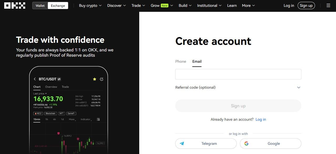Click Log in link below form
The width and height of the screenshot is (336, 154).
[x=261, y=119]
